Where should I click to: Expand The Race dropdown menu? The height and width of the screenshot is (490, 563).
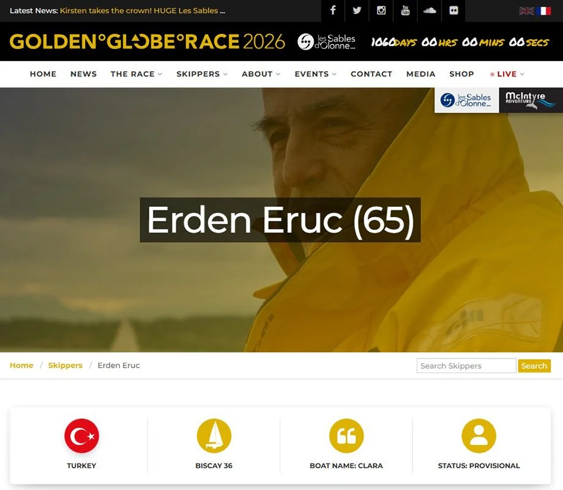point(136,74)
